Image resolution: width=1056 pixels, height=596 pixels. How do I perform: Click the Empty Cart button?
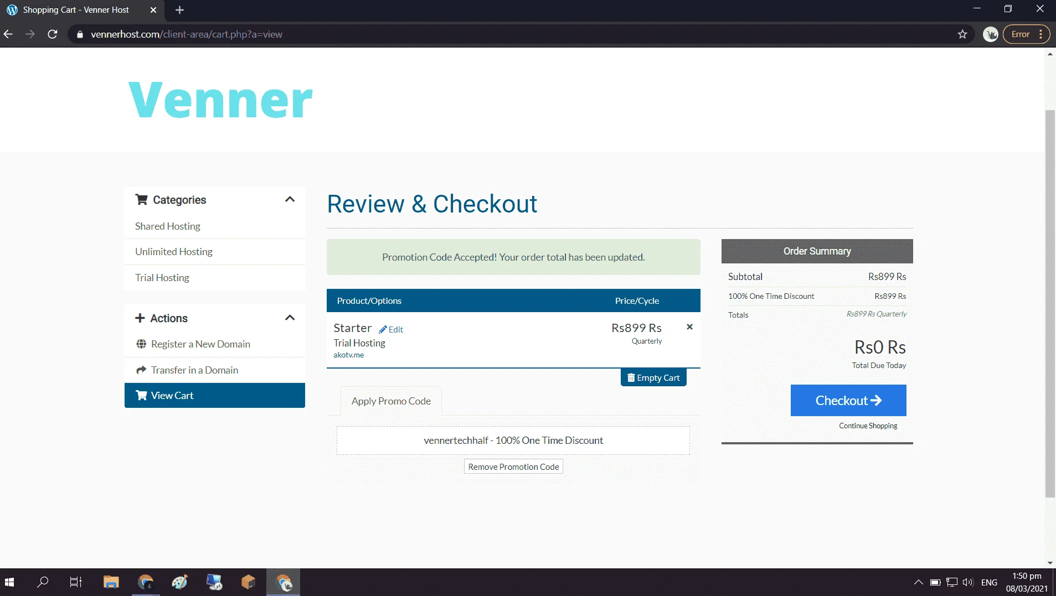coord(653,377)
